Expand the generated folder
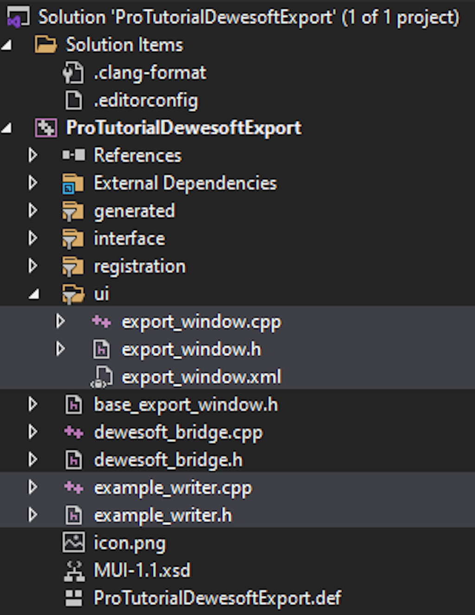This screenshot has height=615, width=475. [x=32, y=211]
